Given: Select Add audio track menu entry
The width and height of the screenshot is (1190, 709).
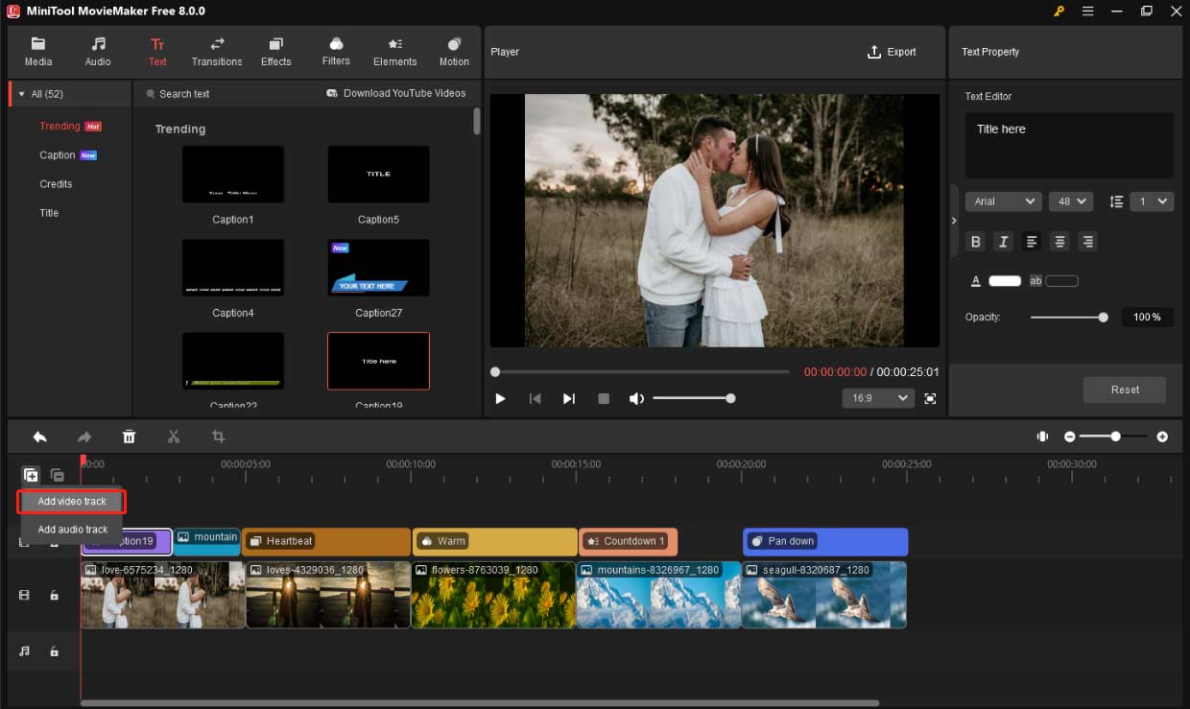Looking at the screenshot, I should coord(72,530).
